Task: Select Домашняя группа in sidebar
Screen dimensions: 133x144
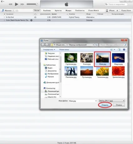Action: point(51,83)
